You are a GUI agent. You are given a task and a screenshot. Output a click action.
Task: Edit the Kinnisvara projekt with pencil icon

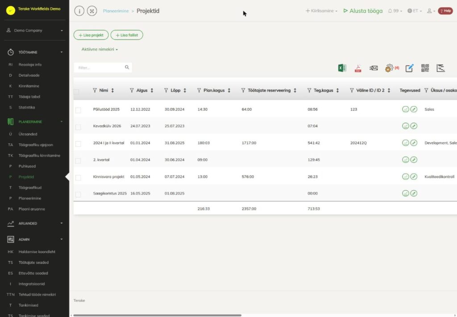(414, 176)
